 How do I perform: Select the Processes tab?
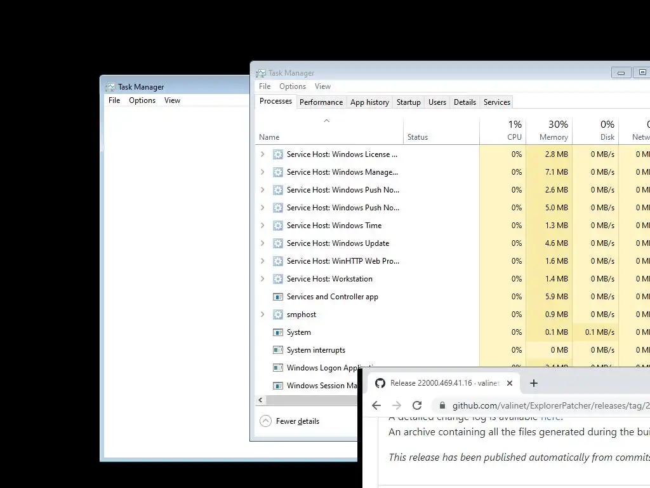pos(275,101)
